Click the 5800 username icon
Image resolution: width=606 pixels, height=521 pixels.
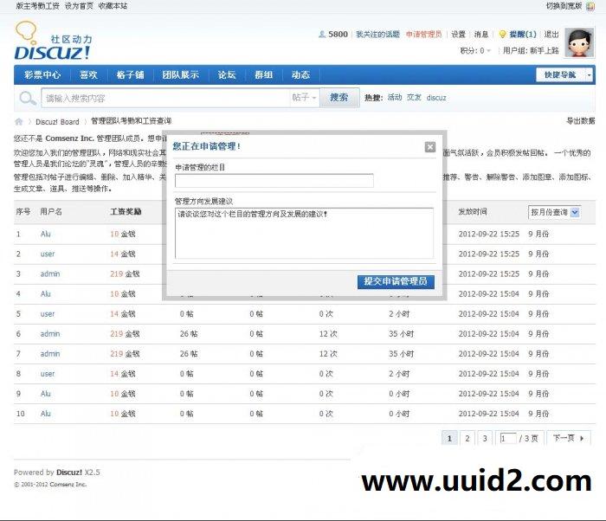321,35
